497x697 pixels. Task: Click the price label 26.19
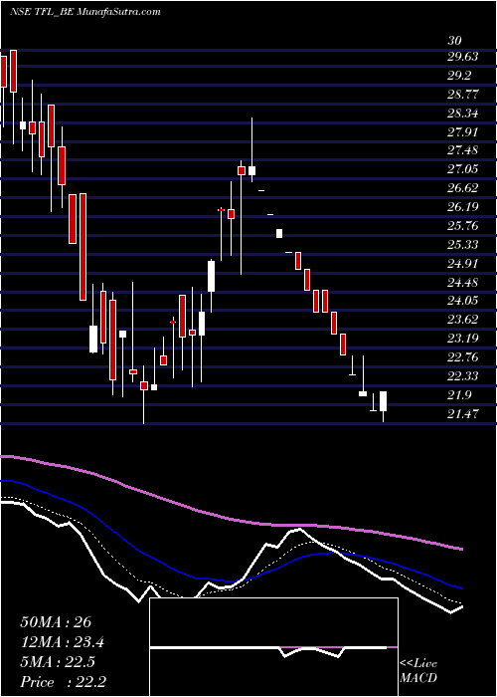click(x=462, y=207)
